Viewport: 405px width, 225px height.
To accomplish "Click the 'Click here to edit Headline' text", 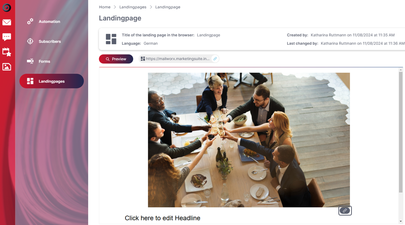I will [162, 218].
